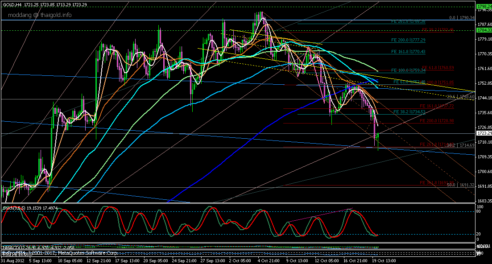The image size is (492, 264).
Task: Select the Fibonacci 0.0 level label at 1790.34
Action: click(x=459, y=18)
